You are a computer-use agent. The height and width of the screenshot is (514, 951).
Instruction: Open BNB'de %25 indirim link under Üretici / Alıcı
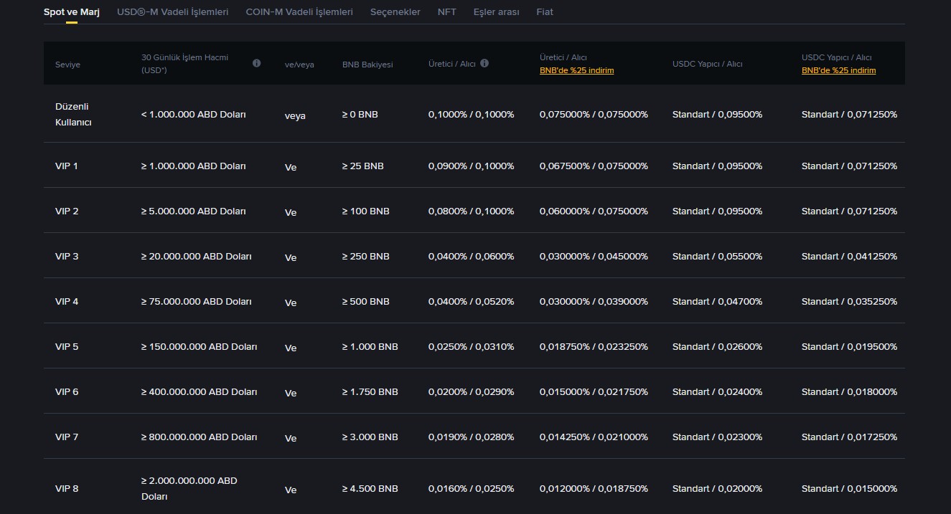click(x=576, y=70)
